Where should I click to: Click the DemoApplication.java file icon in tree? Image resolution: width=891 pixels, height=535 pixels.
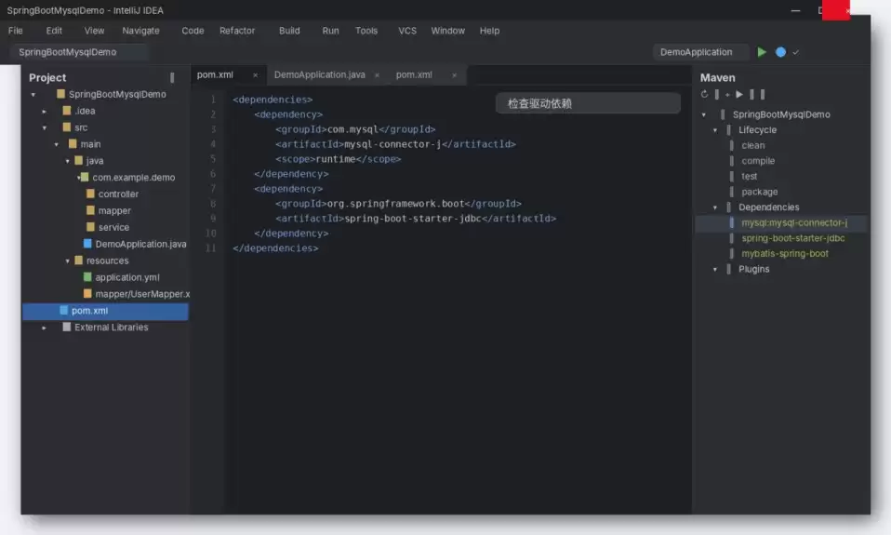pyautogui.click(x=87, y=244)
